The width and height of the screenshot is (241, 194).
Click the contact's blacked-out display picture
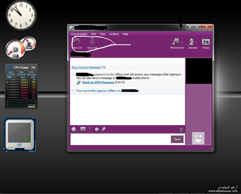[x=199, y=71]
